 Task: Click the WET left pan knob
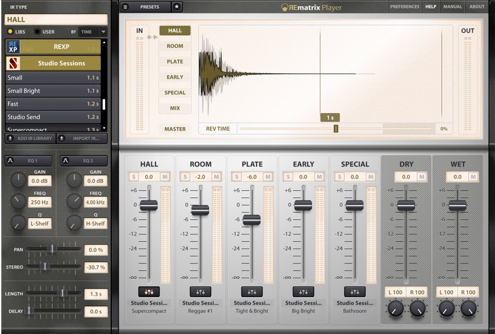pos(447,308)
